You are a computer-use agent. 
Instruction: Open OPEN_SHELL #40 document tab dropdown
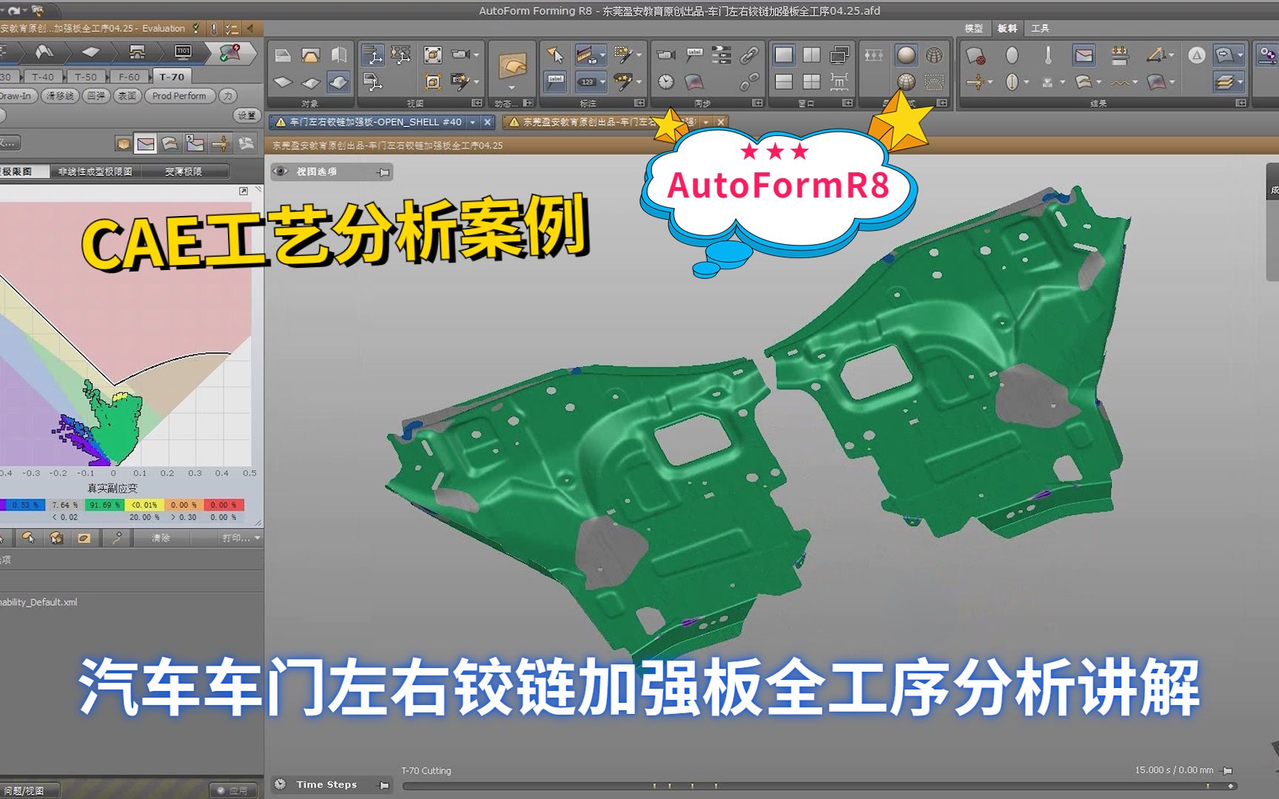(x=473, y=122)
